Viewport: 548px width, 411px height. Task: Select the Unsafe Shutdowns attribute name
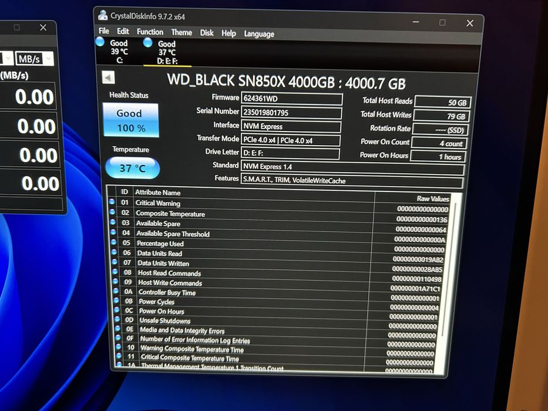(x=165, y=321)
